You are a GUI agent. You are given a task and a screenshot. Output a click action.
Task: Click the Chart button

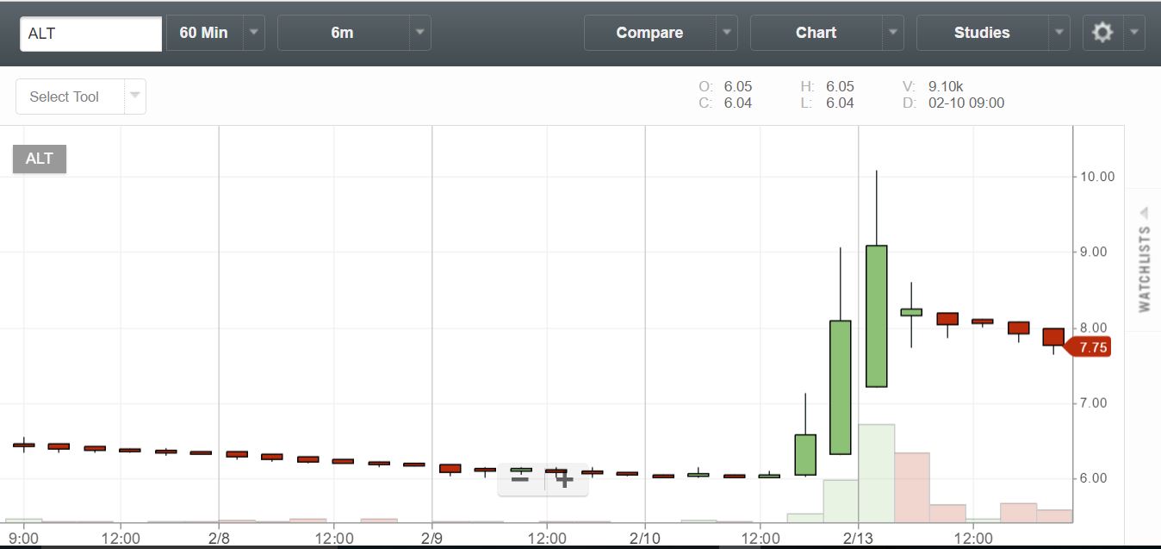pos(815,32)
